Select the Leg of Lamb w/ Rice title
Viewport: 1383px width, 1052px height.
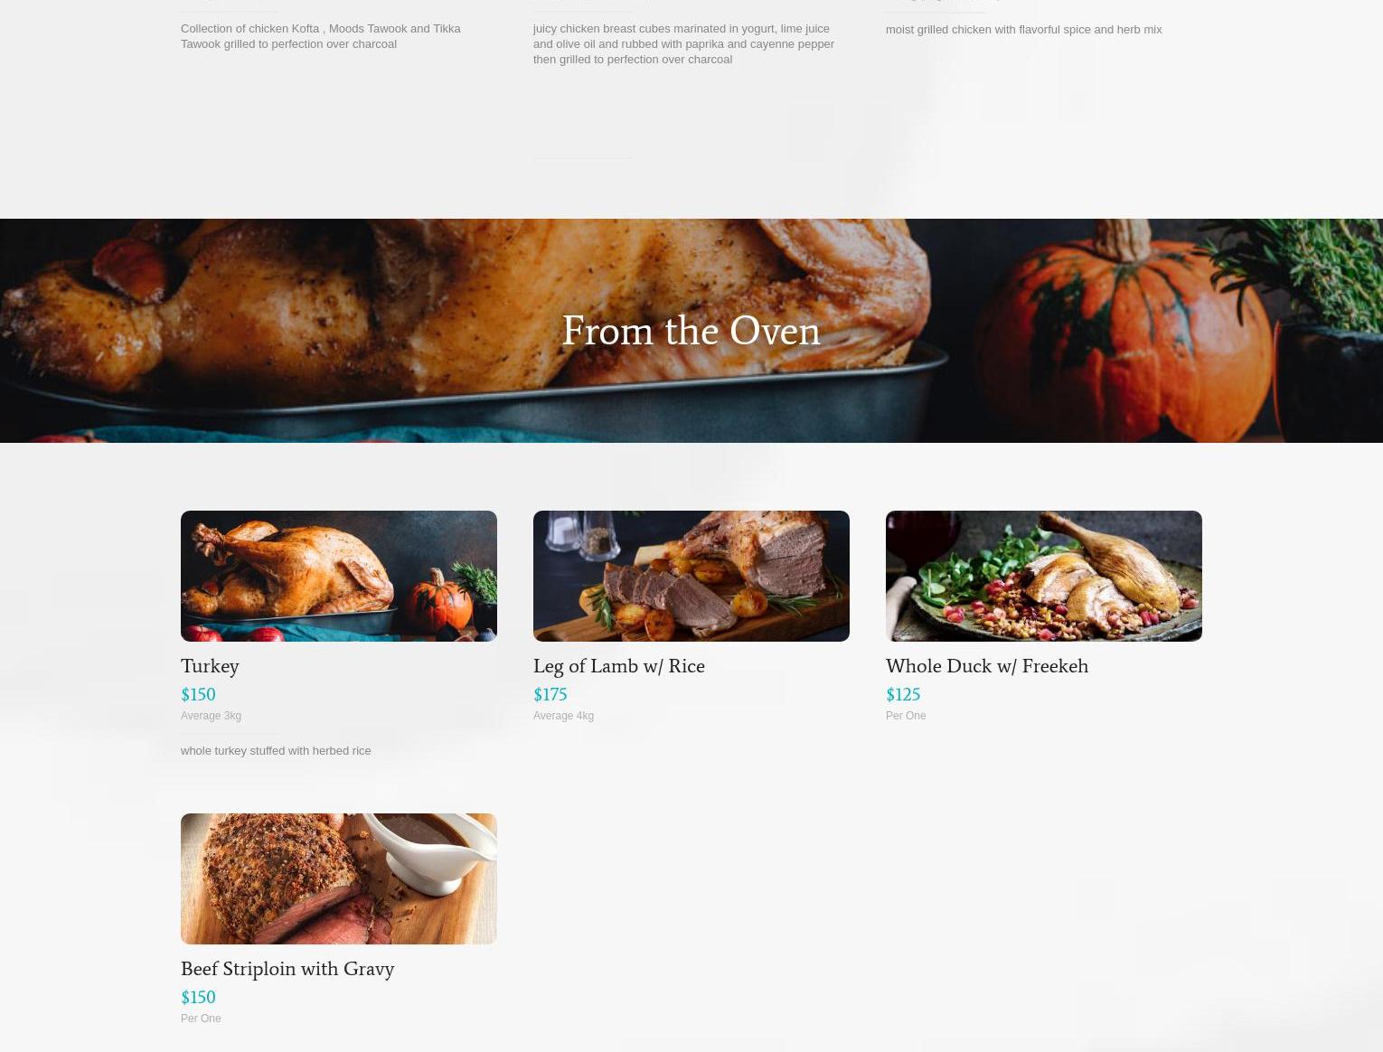click(619, 667)
